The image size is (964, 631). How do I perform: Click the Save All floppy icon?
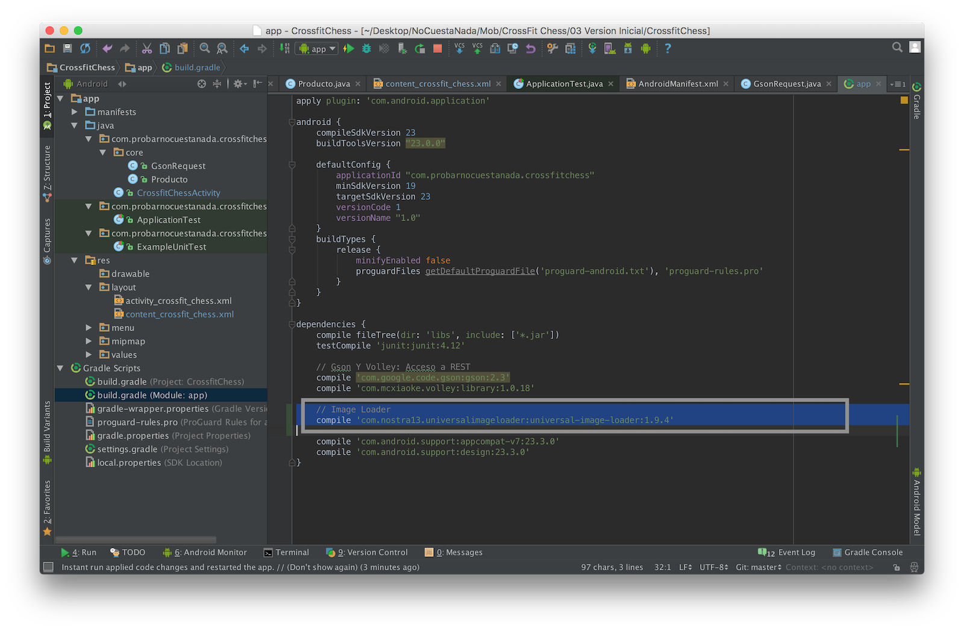pos(67,49)
